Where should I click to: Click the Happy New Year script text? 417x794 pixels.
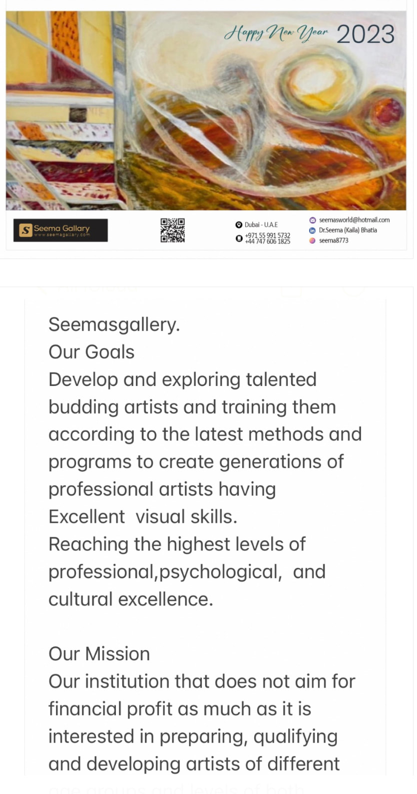[x=276, y=34]
